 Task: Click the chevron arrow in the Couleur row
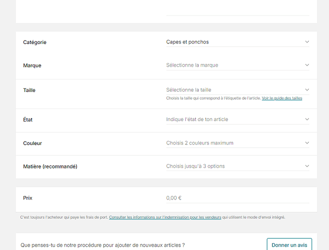(307, 143)
